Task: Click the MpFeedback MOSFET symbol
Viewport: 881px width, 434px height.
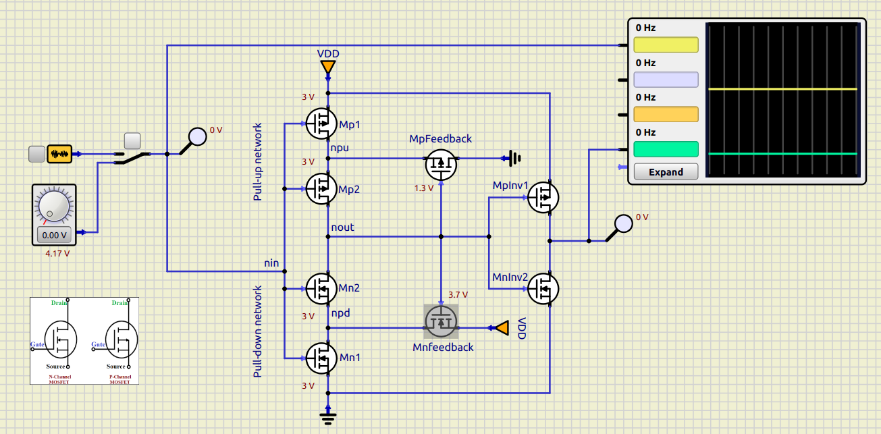Action: pos(441,164)
